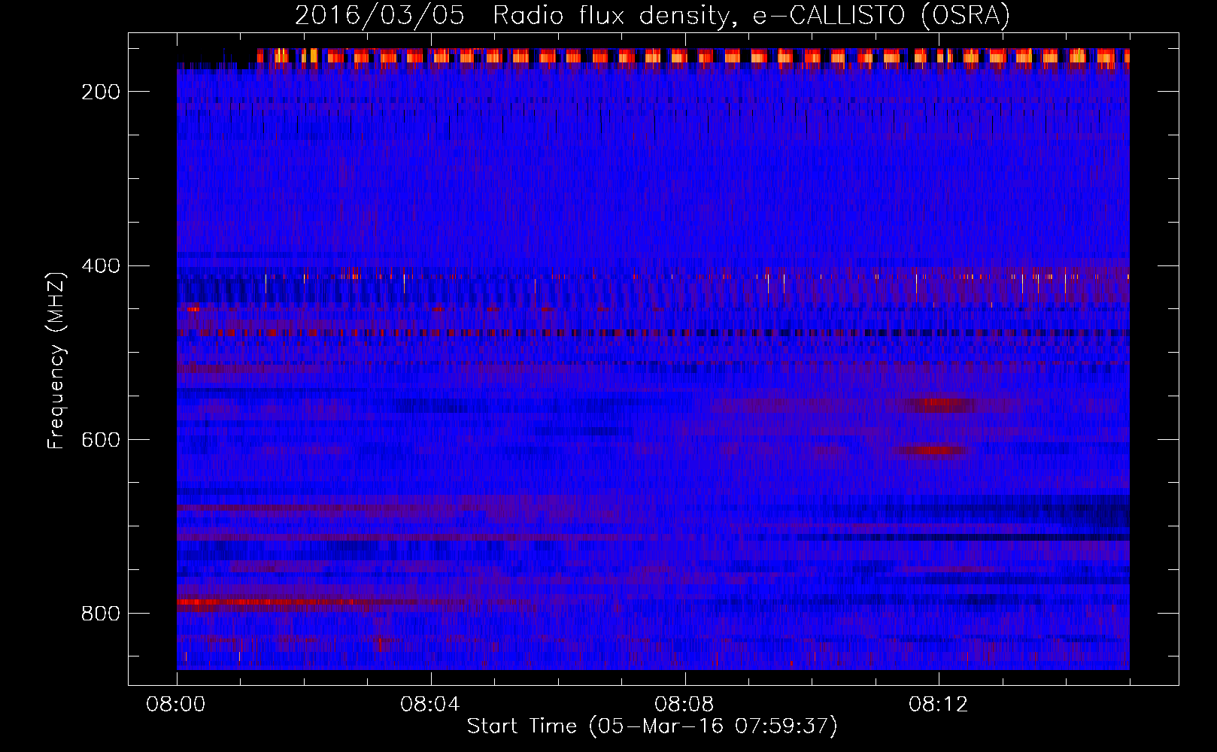Click the "Frequency (MHZ)" axis label
Screen dimensions: 1217x752
click(x=57, y=361)
